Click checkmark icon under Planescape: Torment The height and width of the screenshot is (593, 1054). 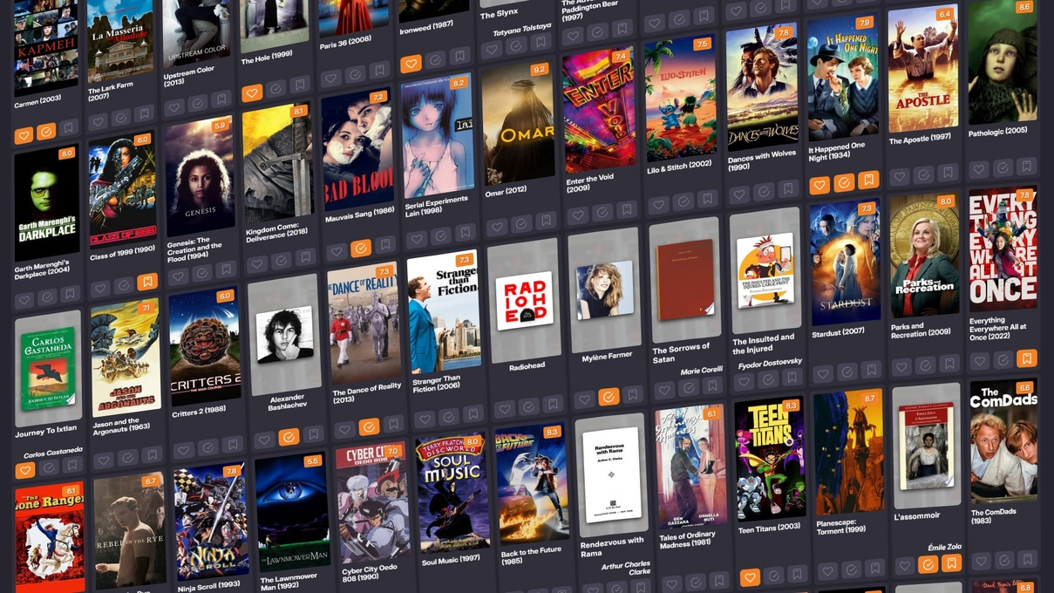click(x=850, y=570)
